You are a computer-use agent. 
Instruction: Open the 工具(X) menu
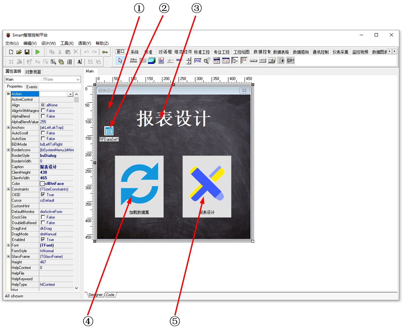[x=67, y=43]
